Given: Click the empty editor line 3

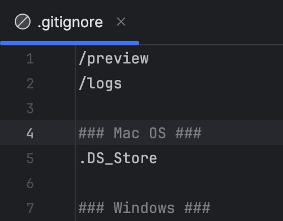Looking at the screenshot, I should coord(179,108).
